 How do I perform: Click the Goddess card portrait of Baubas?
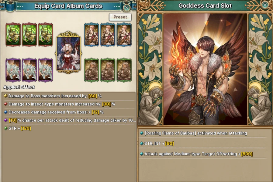205,69
